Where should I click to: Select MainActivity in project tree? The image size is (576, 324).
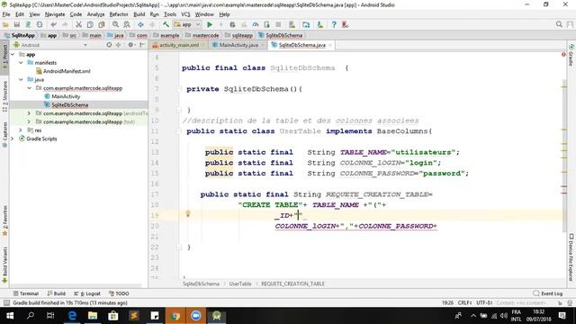66,96
